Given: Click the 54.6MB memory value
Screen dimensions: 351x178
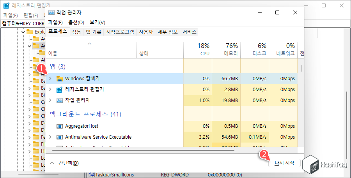Looking at the screenshot, I should pyautogui.click(x=230, y=137).
